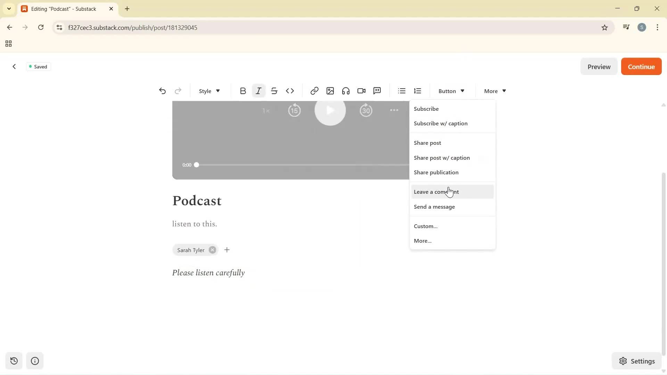Open the Button dropdown
Screen dimensions: 667x375
pos(451,91)
